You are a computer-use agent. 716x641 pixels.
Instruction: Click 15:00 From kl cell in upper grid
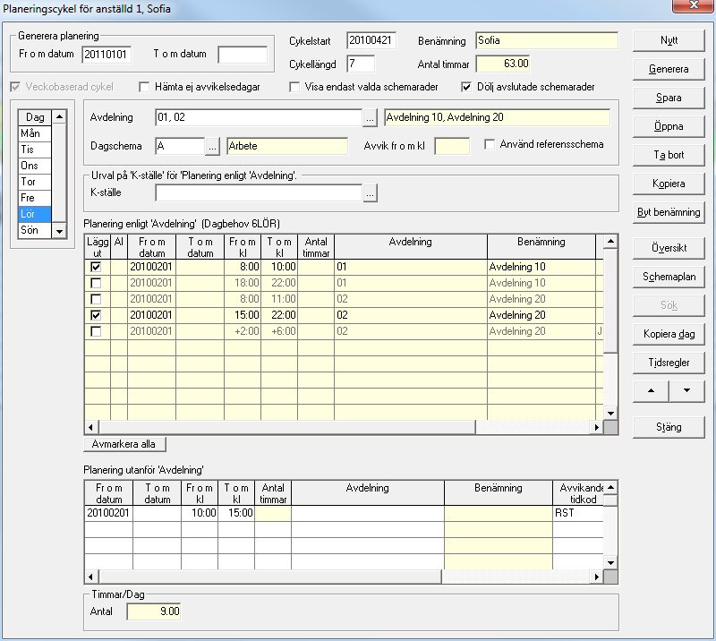coord(243,315)
